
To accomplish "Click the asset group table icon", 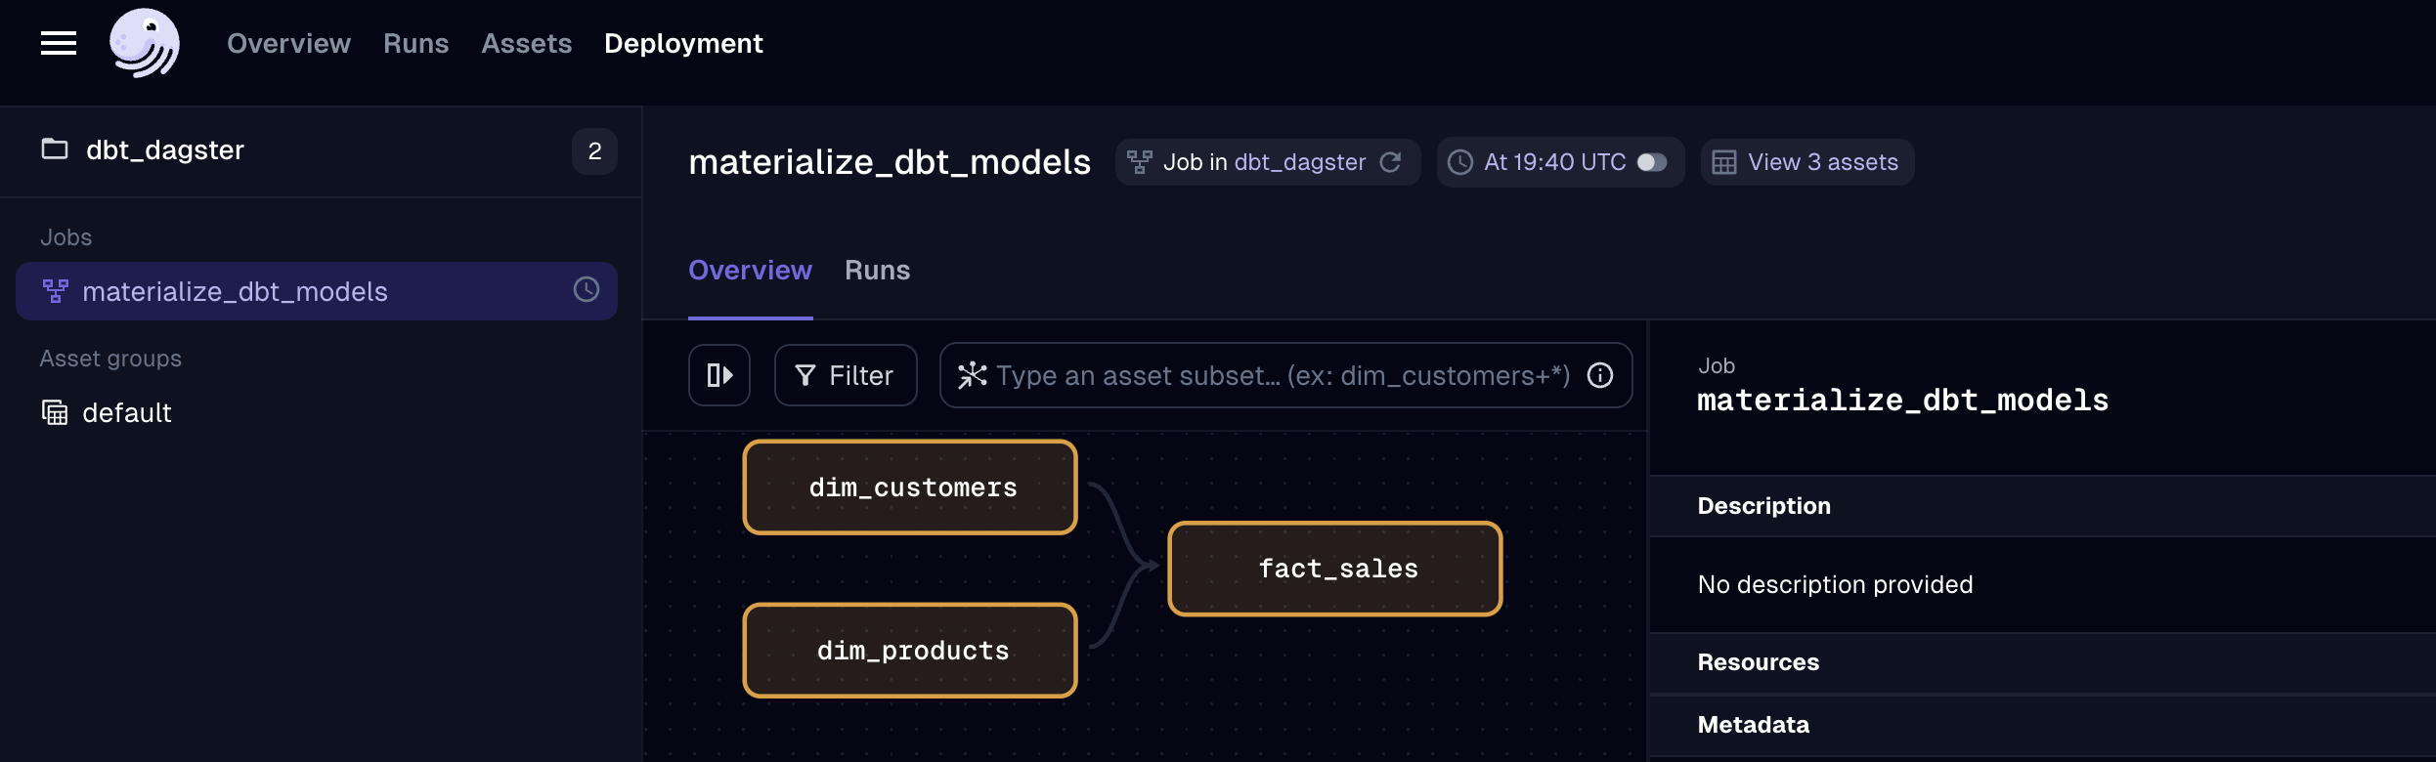I will [x=55, y=412].
